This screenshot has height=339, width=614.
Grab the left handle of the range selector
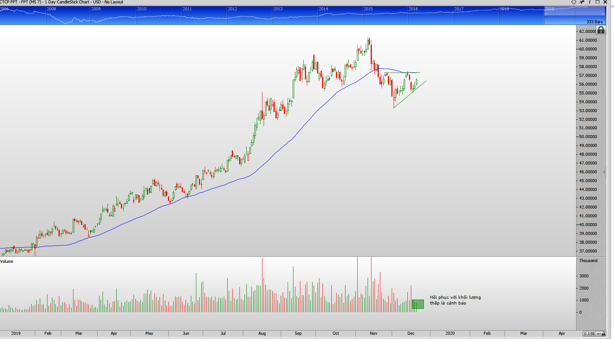[546, 15]
